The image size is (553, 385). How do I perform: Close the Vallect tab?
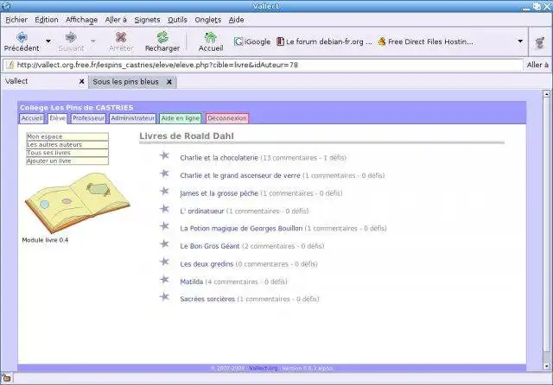point(81,81)
